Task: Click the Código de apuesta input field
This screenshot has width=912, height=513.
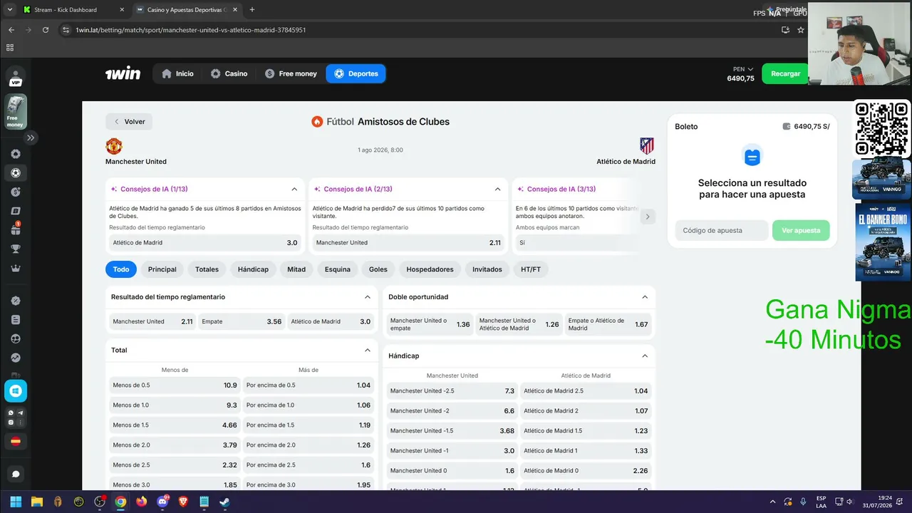Action: pyautogui.click(x=722, y=230)
